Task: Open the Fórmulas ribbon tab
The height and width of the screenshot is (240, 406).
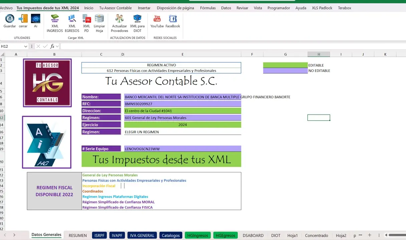Action: [208, 8]
